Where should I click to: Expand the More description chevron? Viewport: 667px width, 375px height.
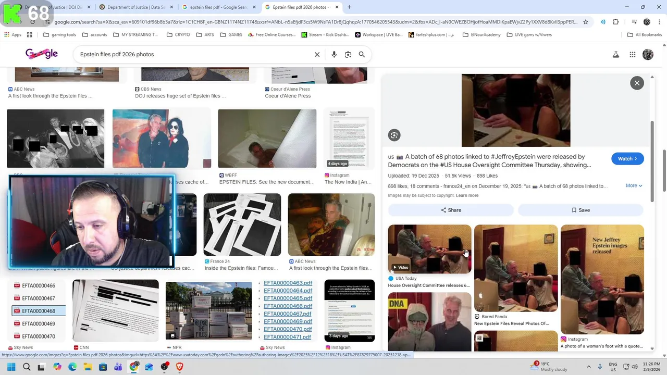pyautogui.click(x=634, y=185)
